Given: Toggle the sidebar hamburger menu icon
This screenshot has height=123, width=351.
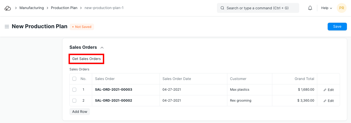Looking at the screenshot, I should 7,27.
